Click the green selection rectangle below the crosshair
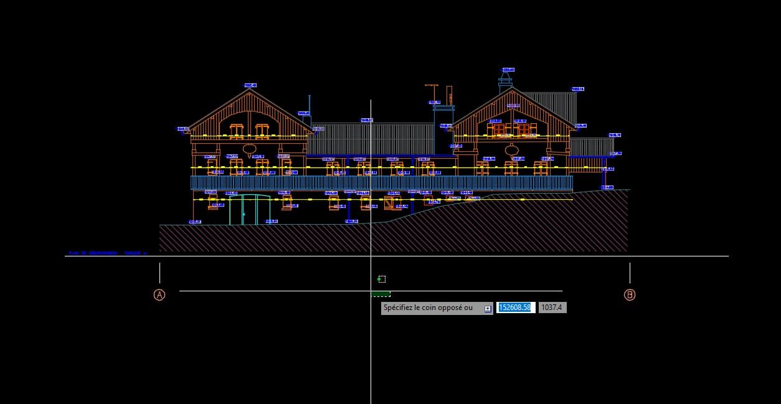This screenshot has width=781, height=404. pos(381,294)
